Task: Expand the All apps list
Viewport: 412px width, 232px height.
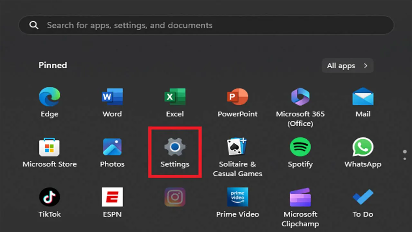Action: coord(347,66)
